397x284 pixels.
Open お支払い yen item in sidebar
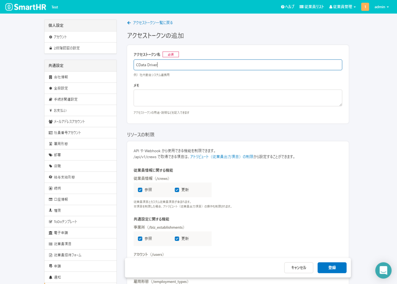pyautogui.click(x=80, y=110)
